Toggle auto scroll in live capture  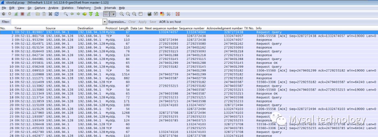112,14
